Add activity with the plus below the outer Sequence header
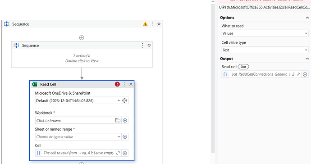Image resolution: width=311 pixels, height=164 pixels. coord(82,37)
